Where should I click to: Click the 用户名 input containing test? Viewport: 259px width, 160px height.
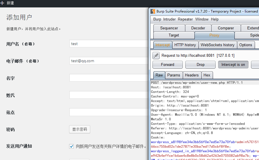109,44
